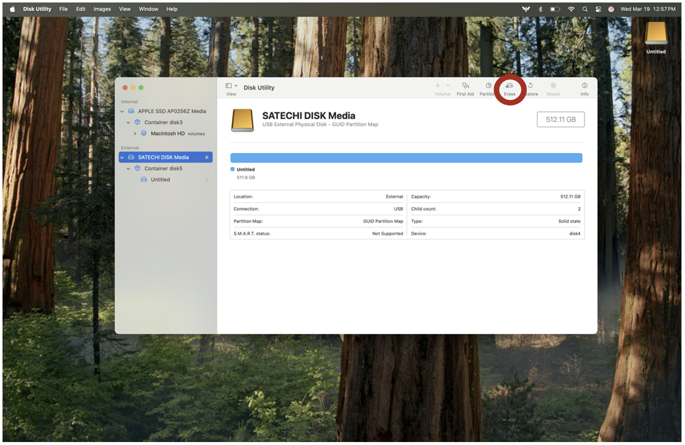This screenshot has height=445, width=685.
Task: Collapse the Container disk5 tree arrow
Action: point(129,168)
